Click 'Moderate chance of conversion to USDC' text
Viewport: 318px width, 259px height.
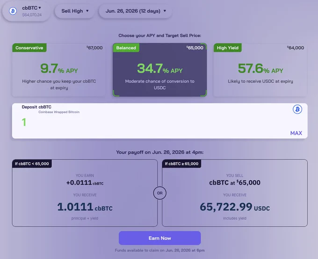tap(160, 84)
